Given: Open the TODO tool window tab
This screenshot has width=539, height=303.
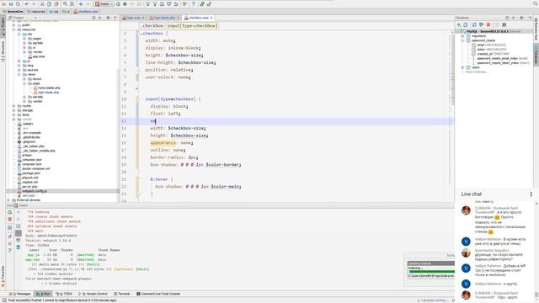Looking at the screenshot, I should coord(64,294).
